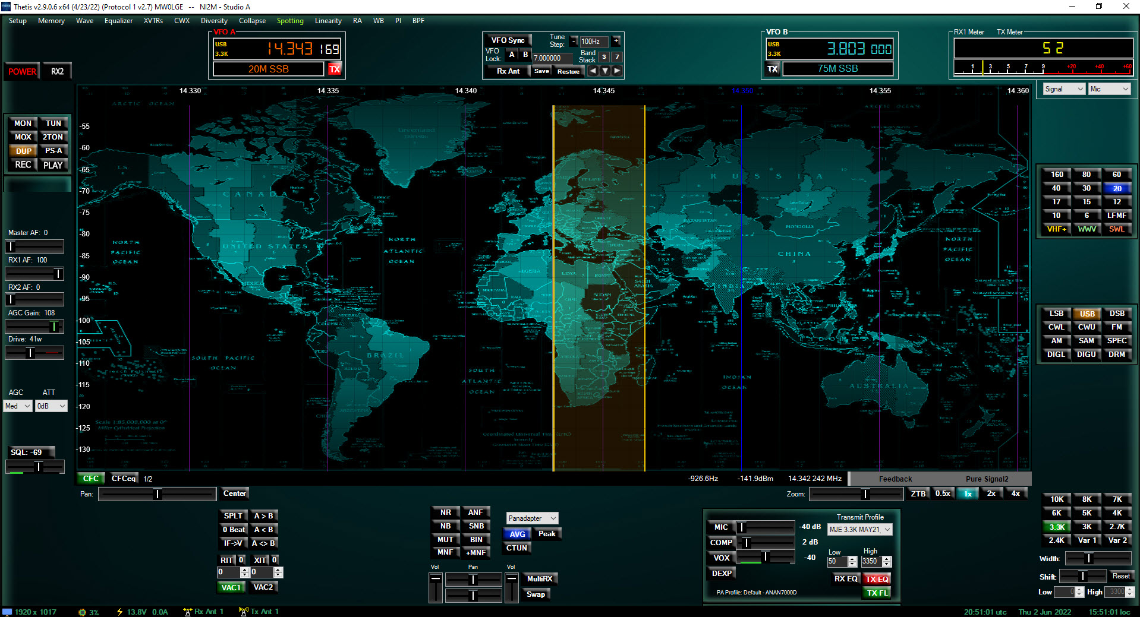The height and width of the screenshot is (617, 1140).
Task: Select the 40 meter band button
Action: tap(1056, 188)
